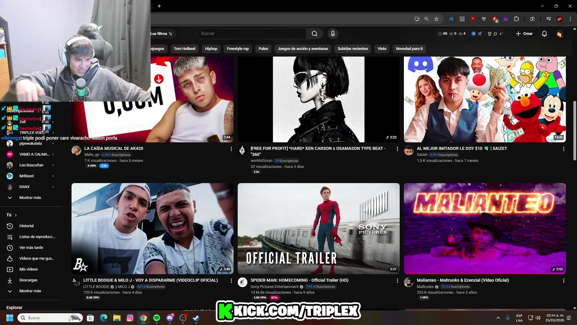Click the install app icon in address bar
Image resolution: width=577 pixels, height=325 pixels.
pos(417,19)
